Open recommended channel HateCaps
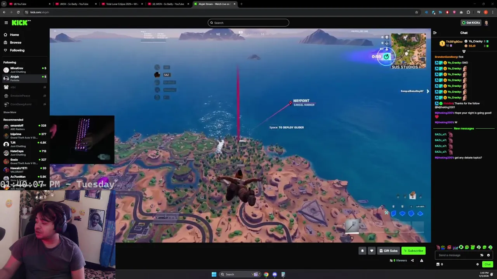 point(24,153)
